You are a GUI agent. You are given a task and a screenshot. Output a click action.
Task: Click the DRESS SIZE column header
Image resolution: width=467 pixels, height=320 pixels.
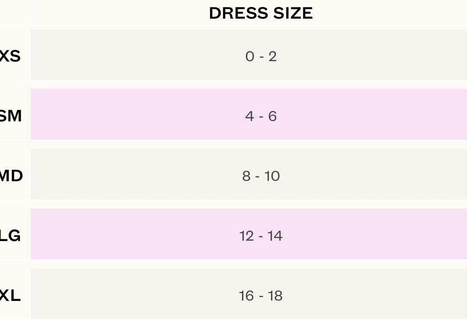coord(261,13)
